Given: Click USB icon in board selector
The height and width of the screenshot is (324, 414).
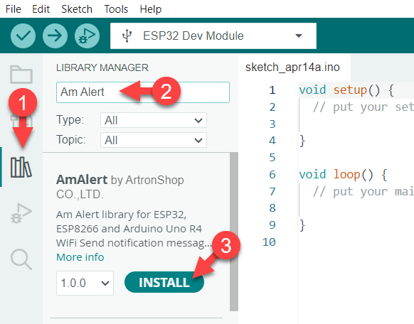Looking at the screenshot, I should pyautogui.click(x=127, y=36).
